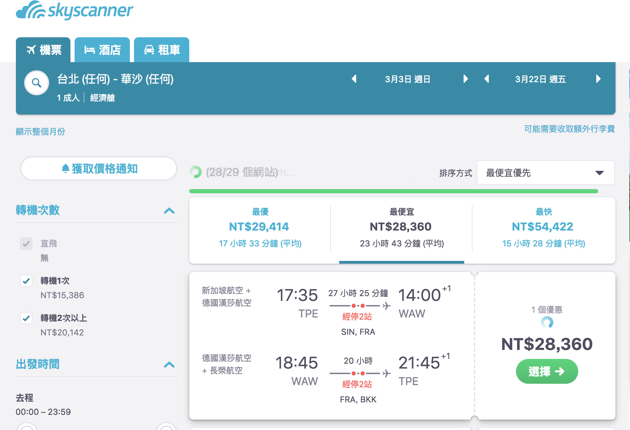This screenshot has width=630, height=430.
Task: Click stopover label SIN, FRA
Action: pyautogui.click(x=358, y=332)
